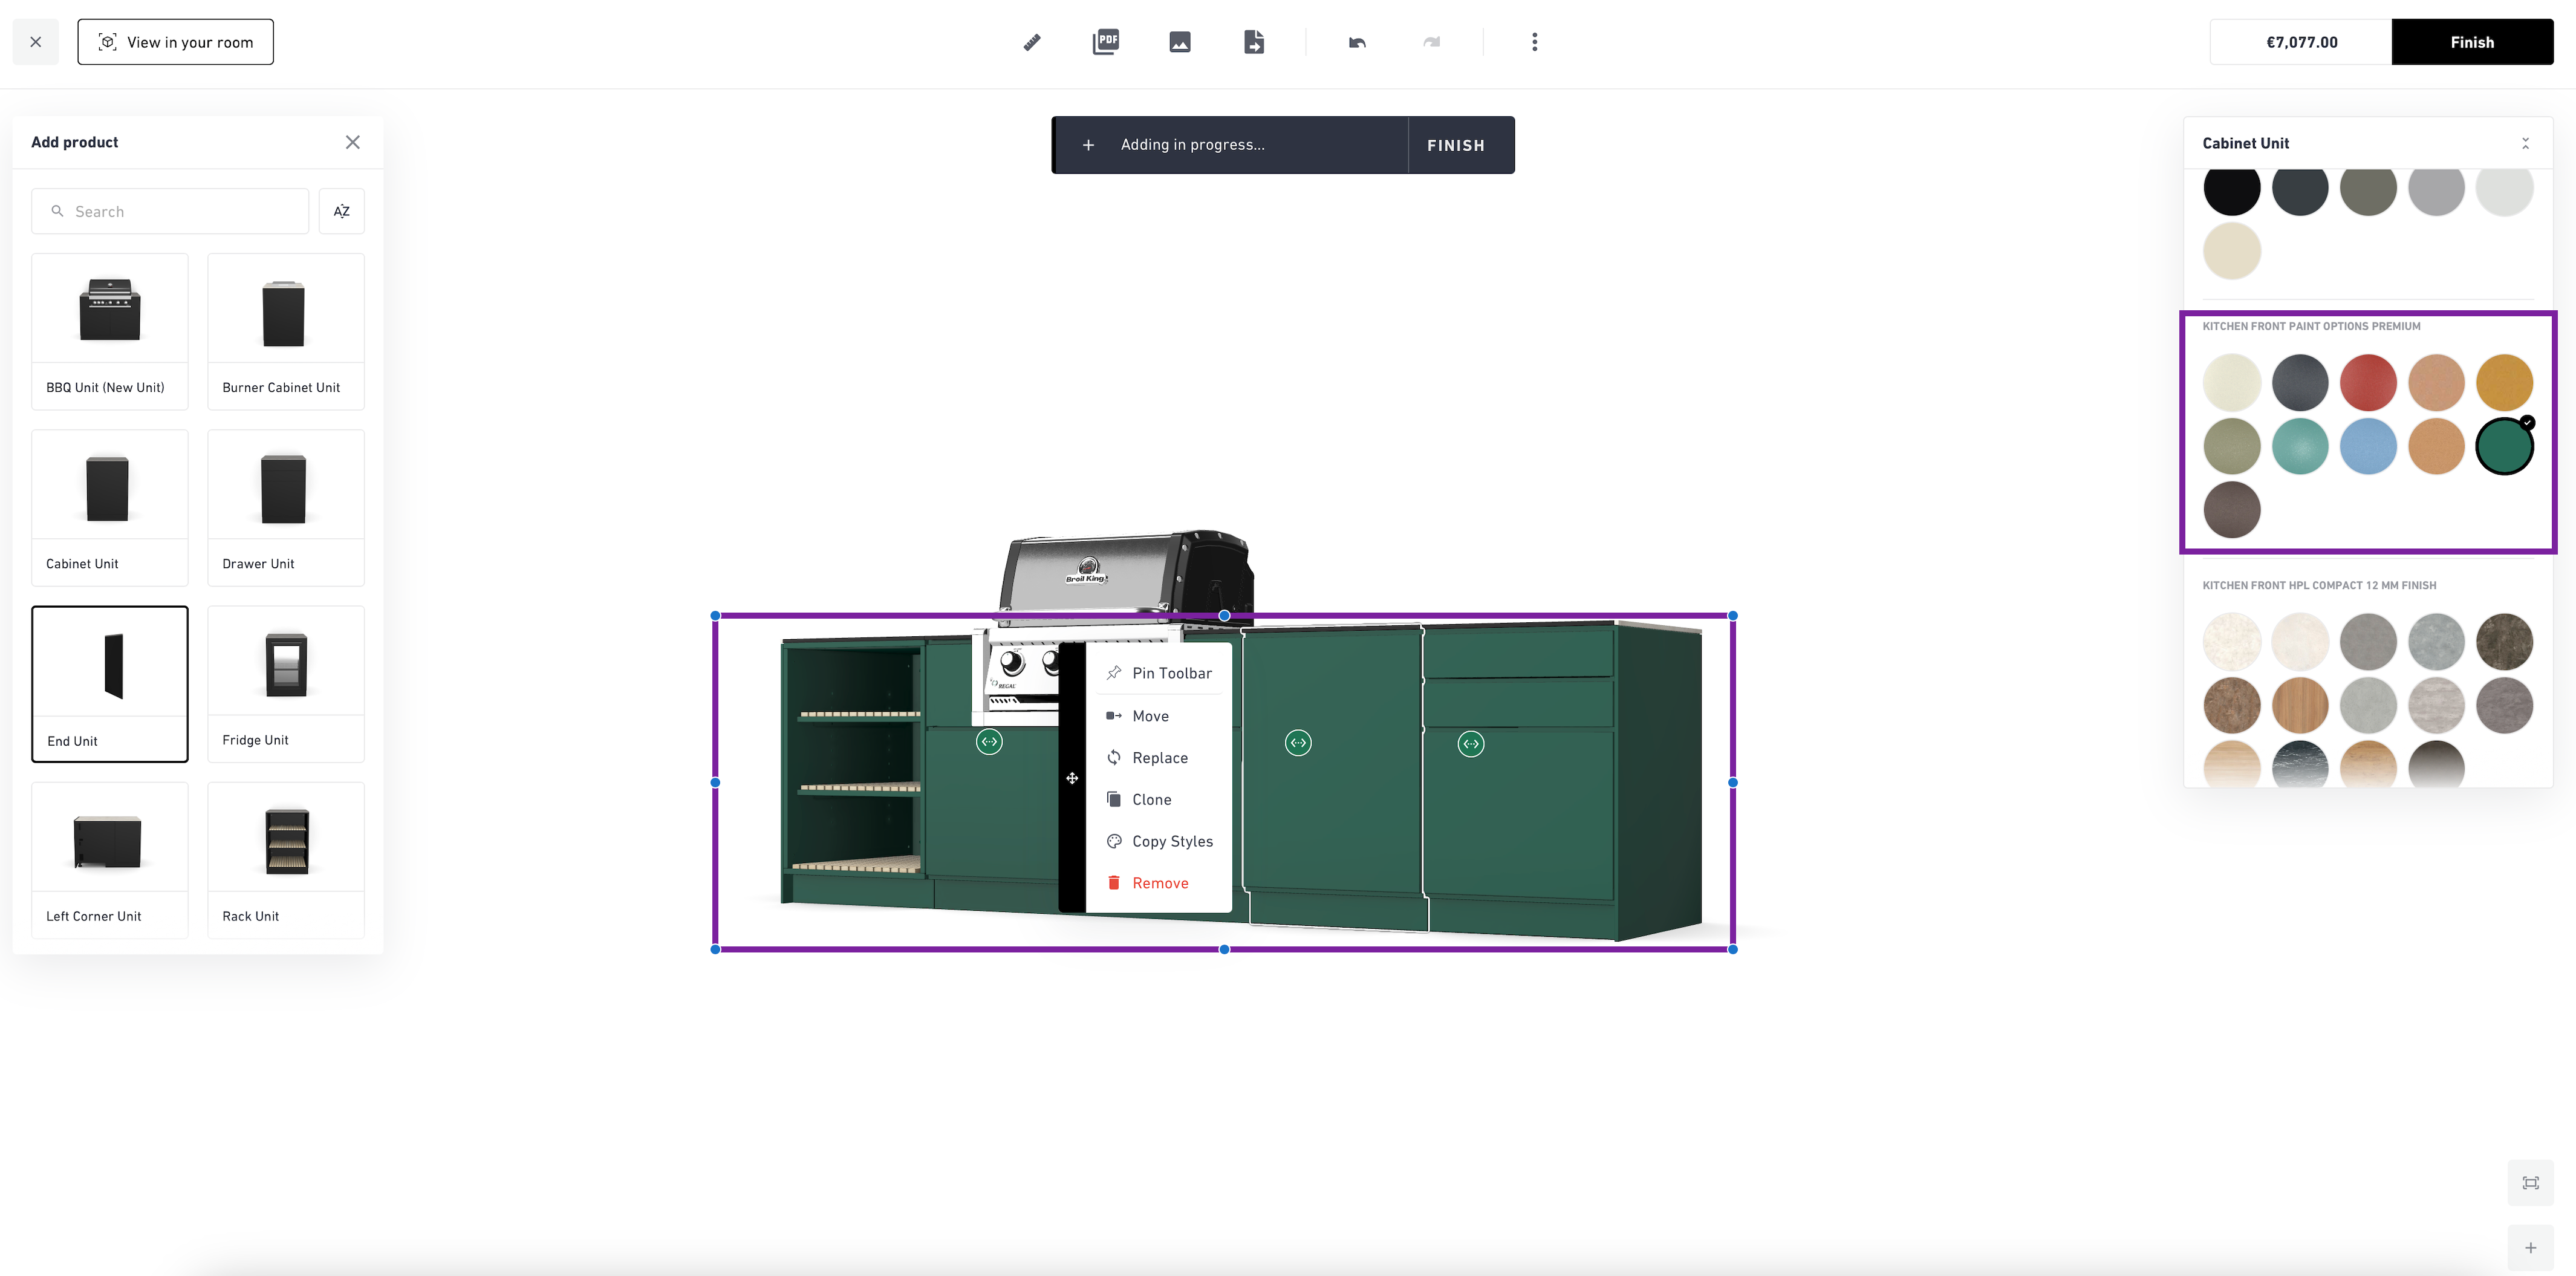The width and height of the screenshot is (2576, 1276).
Task: Click the black Finish button
Action: point(2472,42)
